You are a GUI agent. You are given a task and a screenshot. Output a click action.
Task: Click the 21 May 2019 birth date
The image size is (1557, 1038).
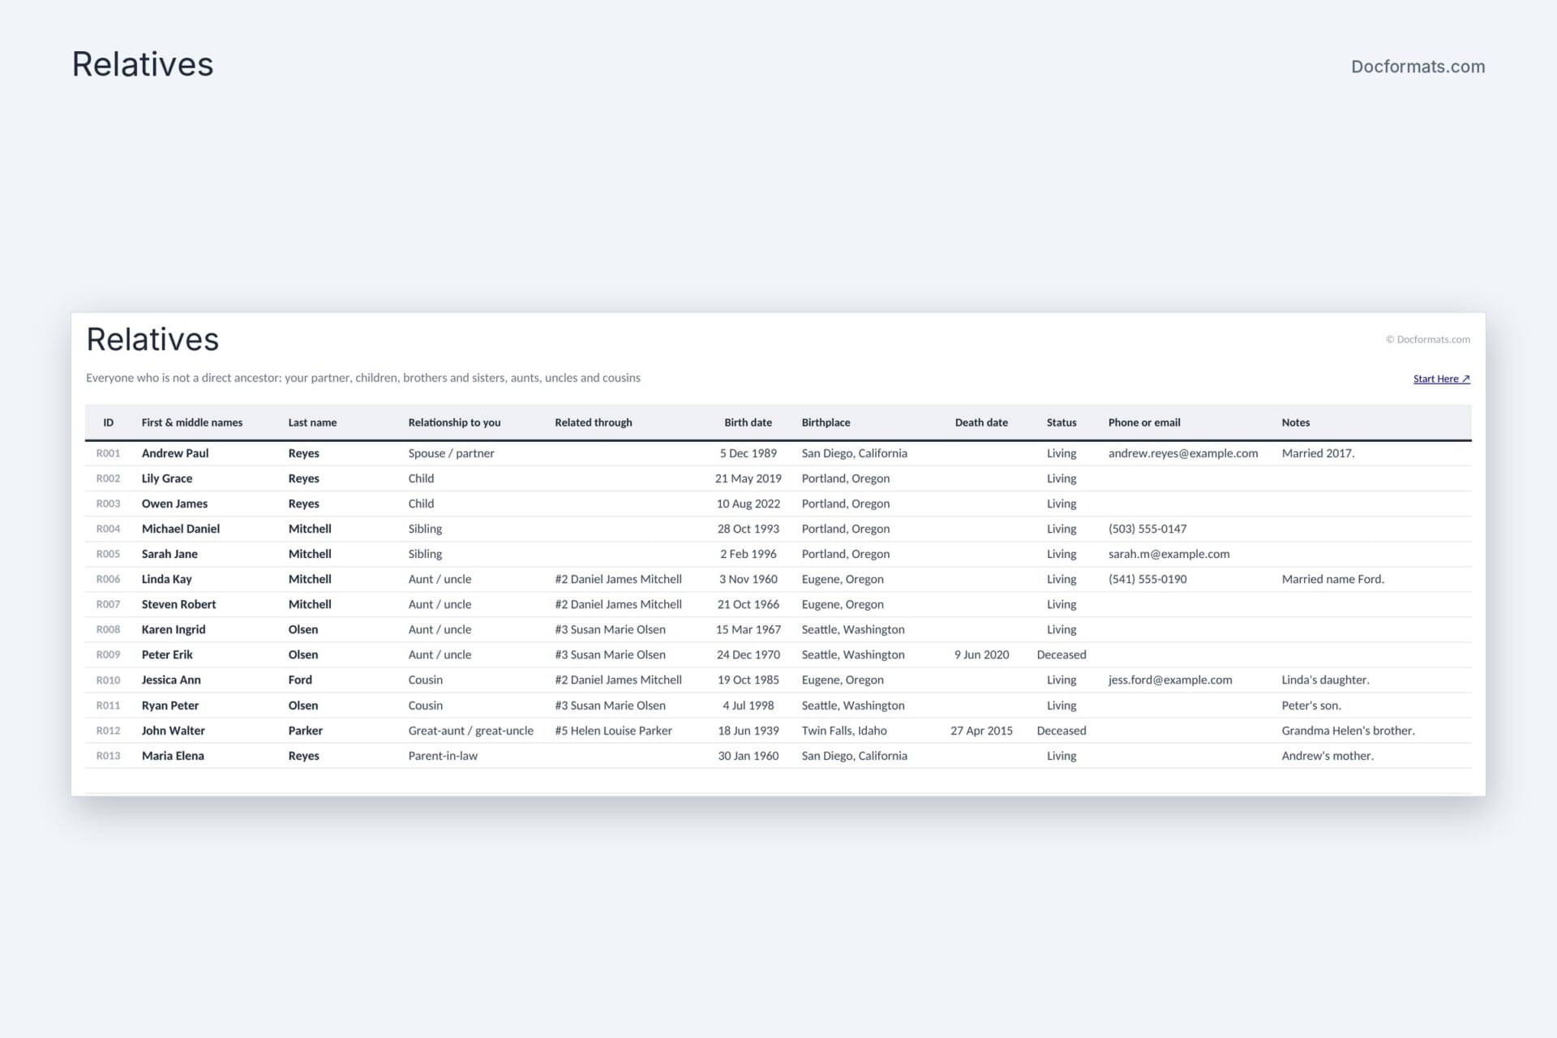pos(748,478)
